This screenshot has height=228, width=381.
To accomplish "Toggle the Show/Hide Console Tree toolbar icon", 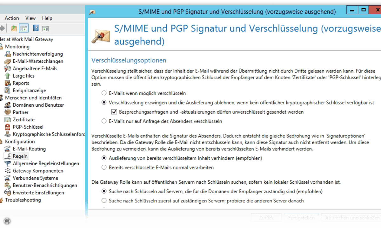I will tap(24, 28).
